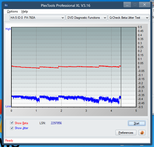Open the orange info button
154x147 pixels.
pyautogui.click(x=142, y=133)
